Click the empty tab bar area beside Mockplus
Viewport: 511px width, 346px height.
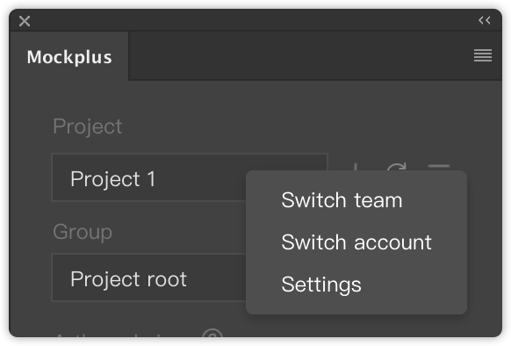(299, 56)
